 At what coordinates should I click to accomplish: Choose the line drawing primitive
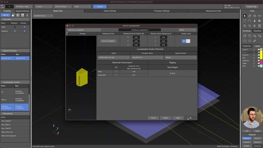click(x=255, y=41)
